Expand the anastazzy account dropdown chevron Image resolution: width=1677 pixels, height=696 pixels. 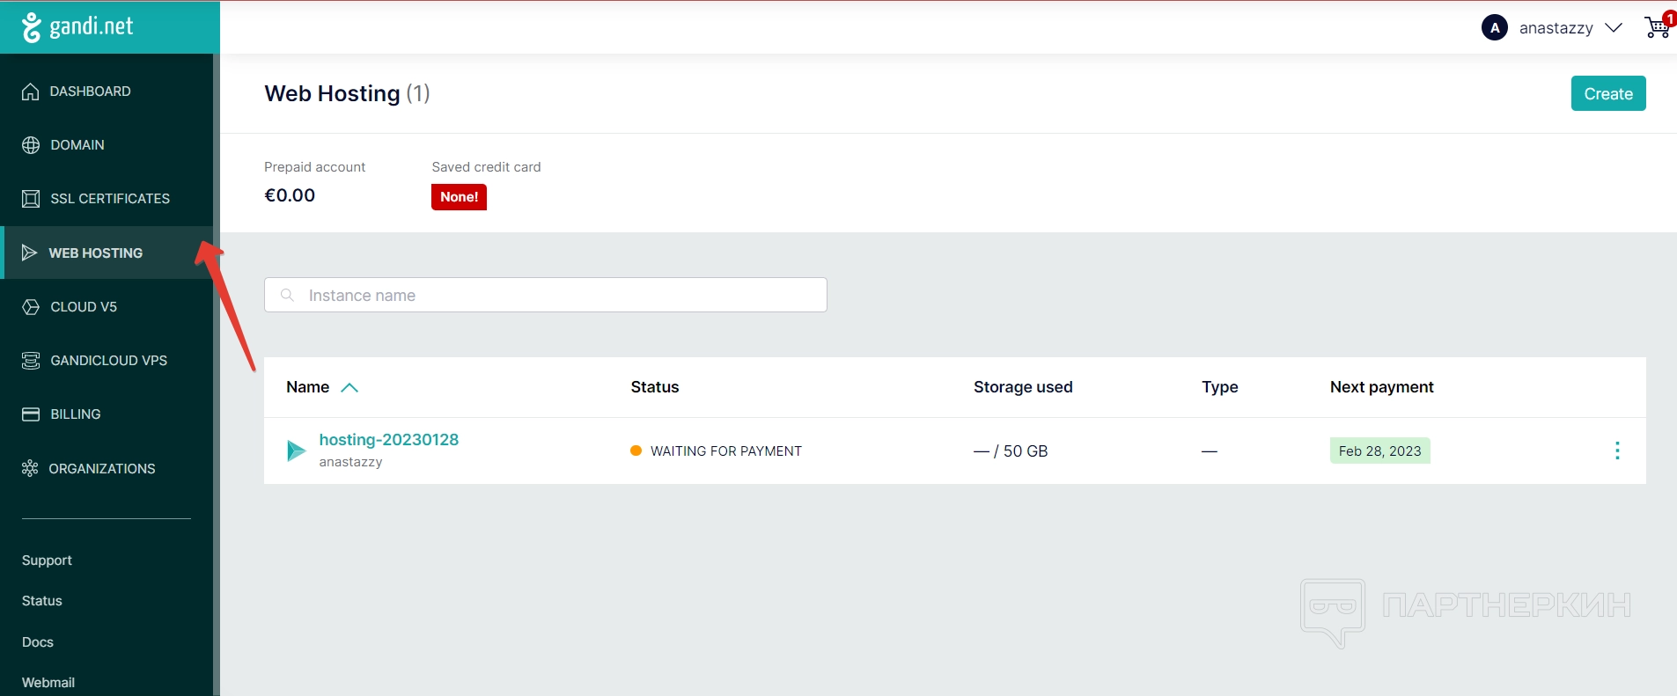(1613, 28)
